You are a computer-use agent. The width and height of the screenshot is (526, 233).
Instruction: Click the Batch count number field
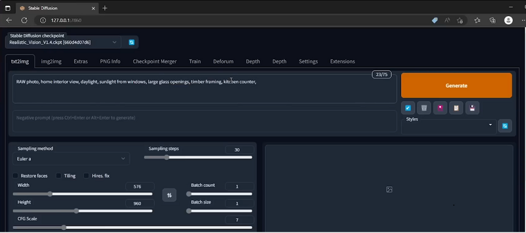coord(239,186)
